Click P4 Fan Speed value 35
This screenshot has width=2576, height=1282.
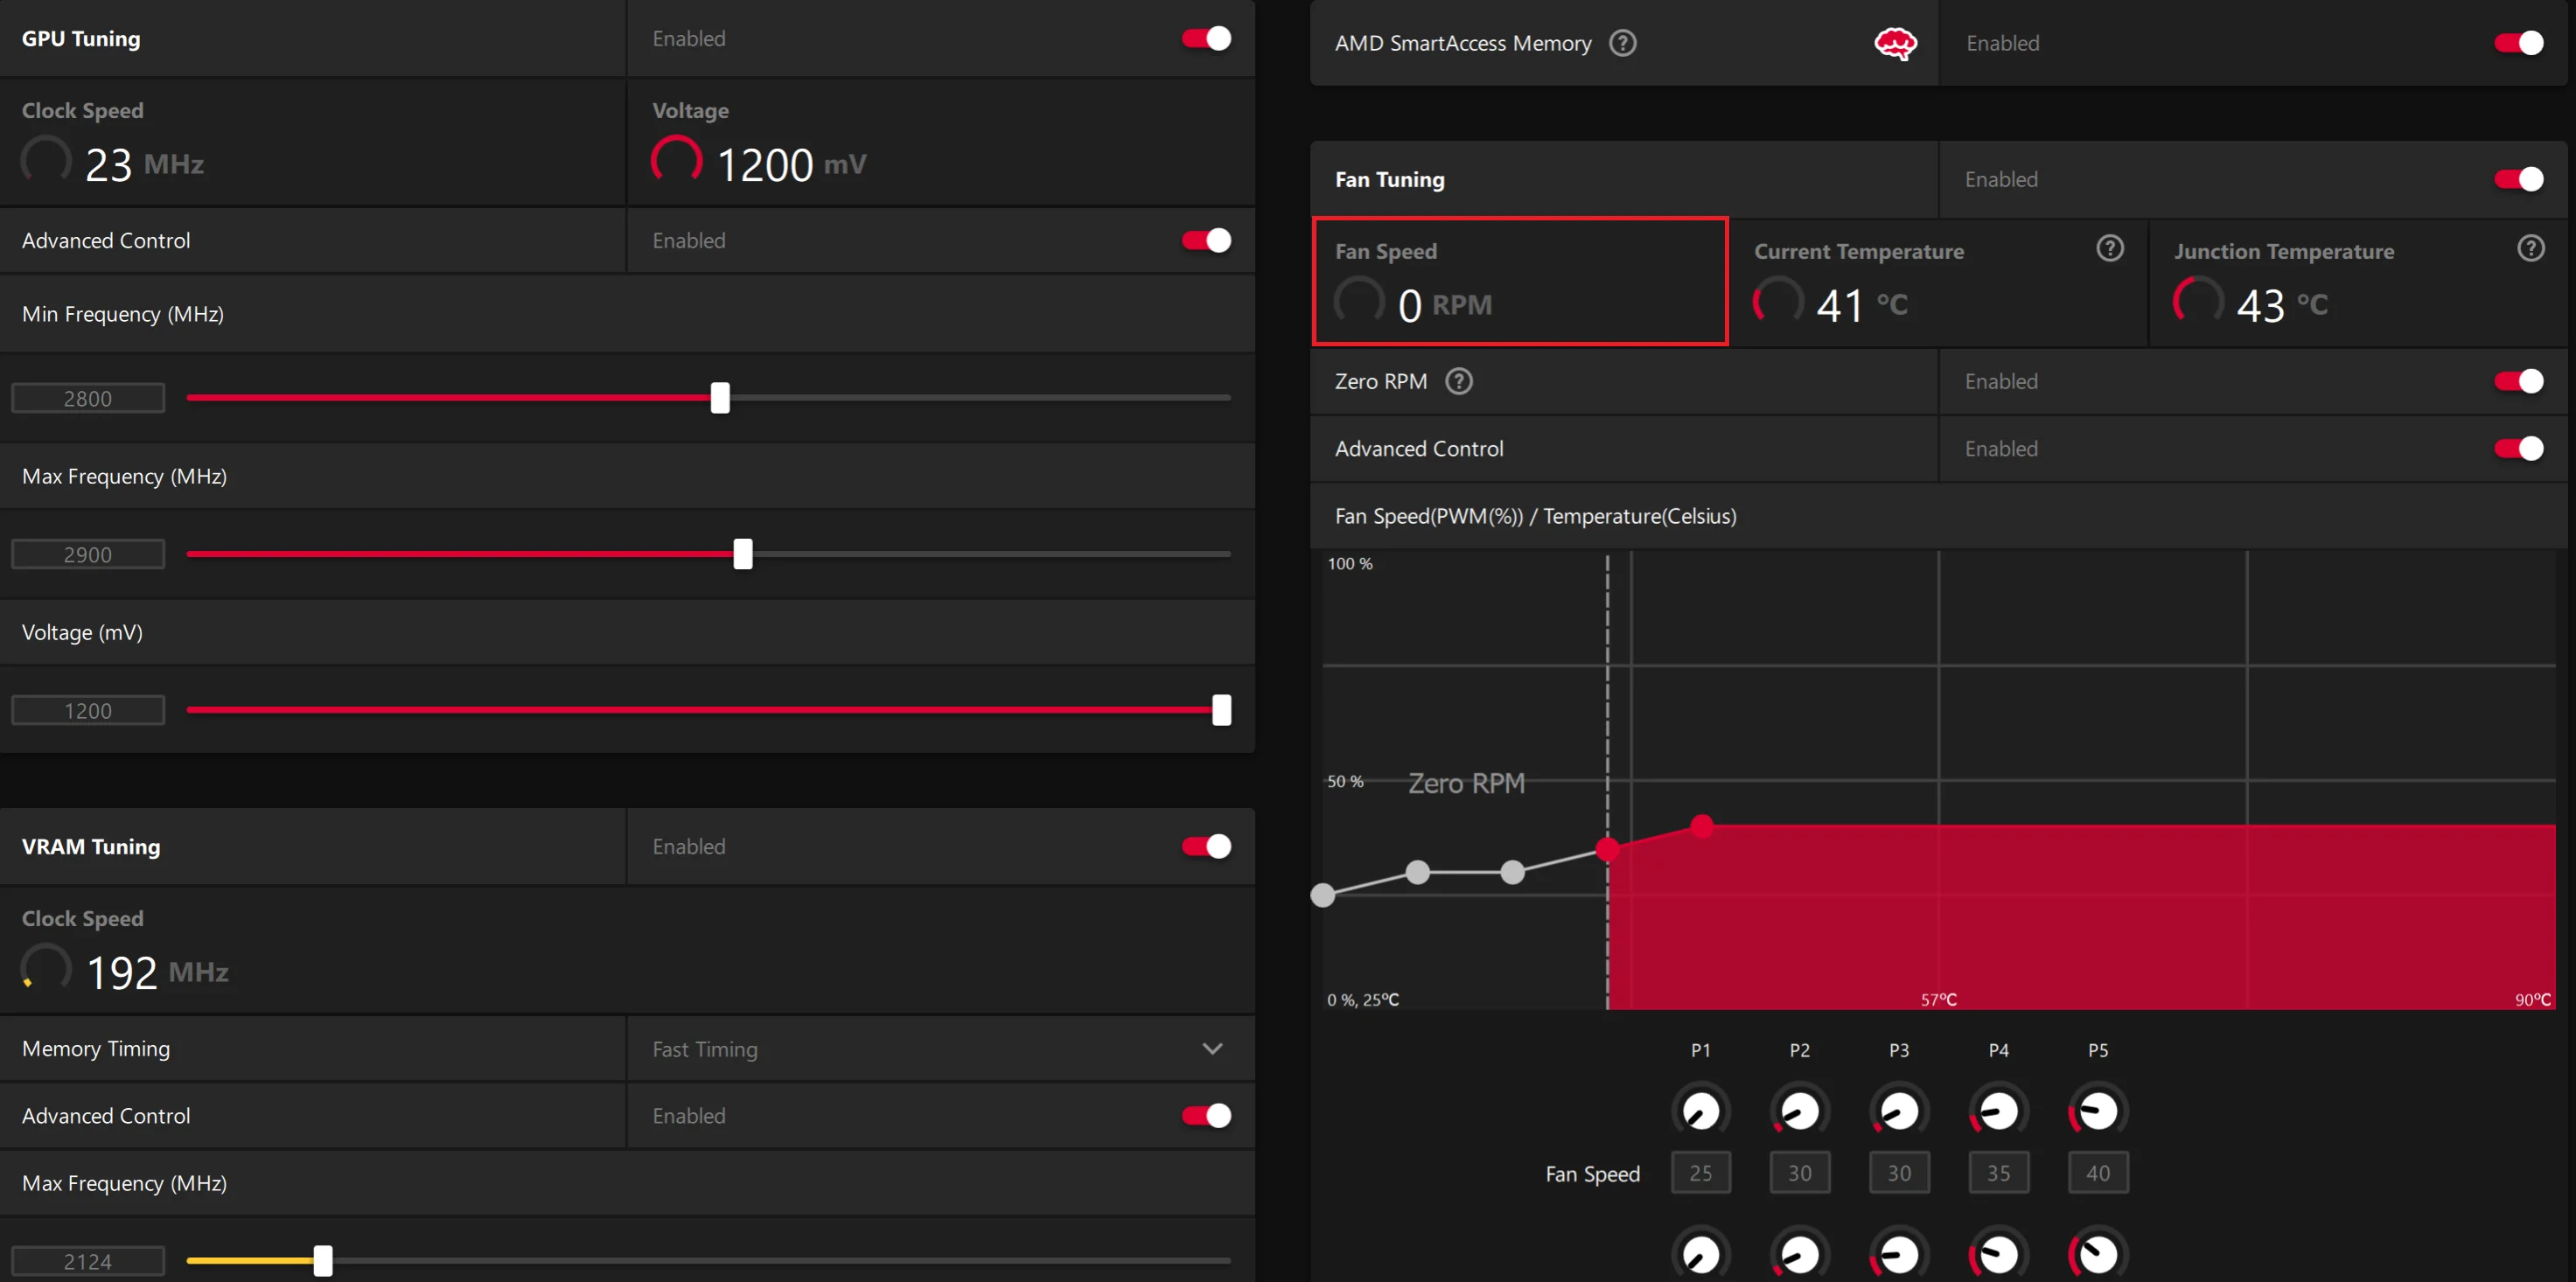[x=1998, y=1172]
